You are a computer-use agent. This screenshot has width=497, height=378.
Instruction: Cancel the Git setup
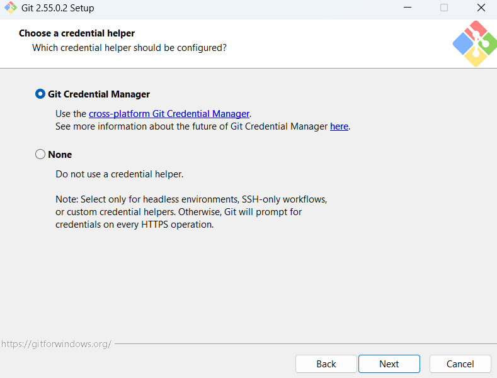460,364
